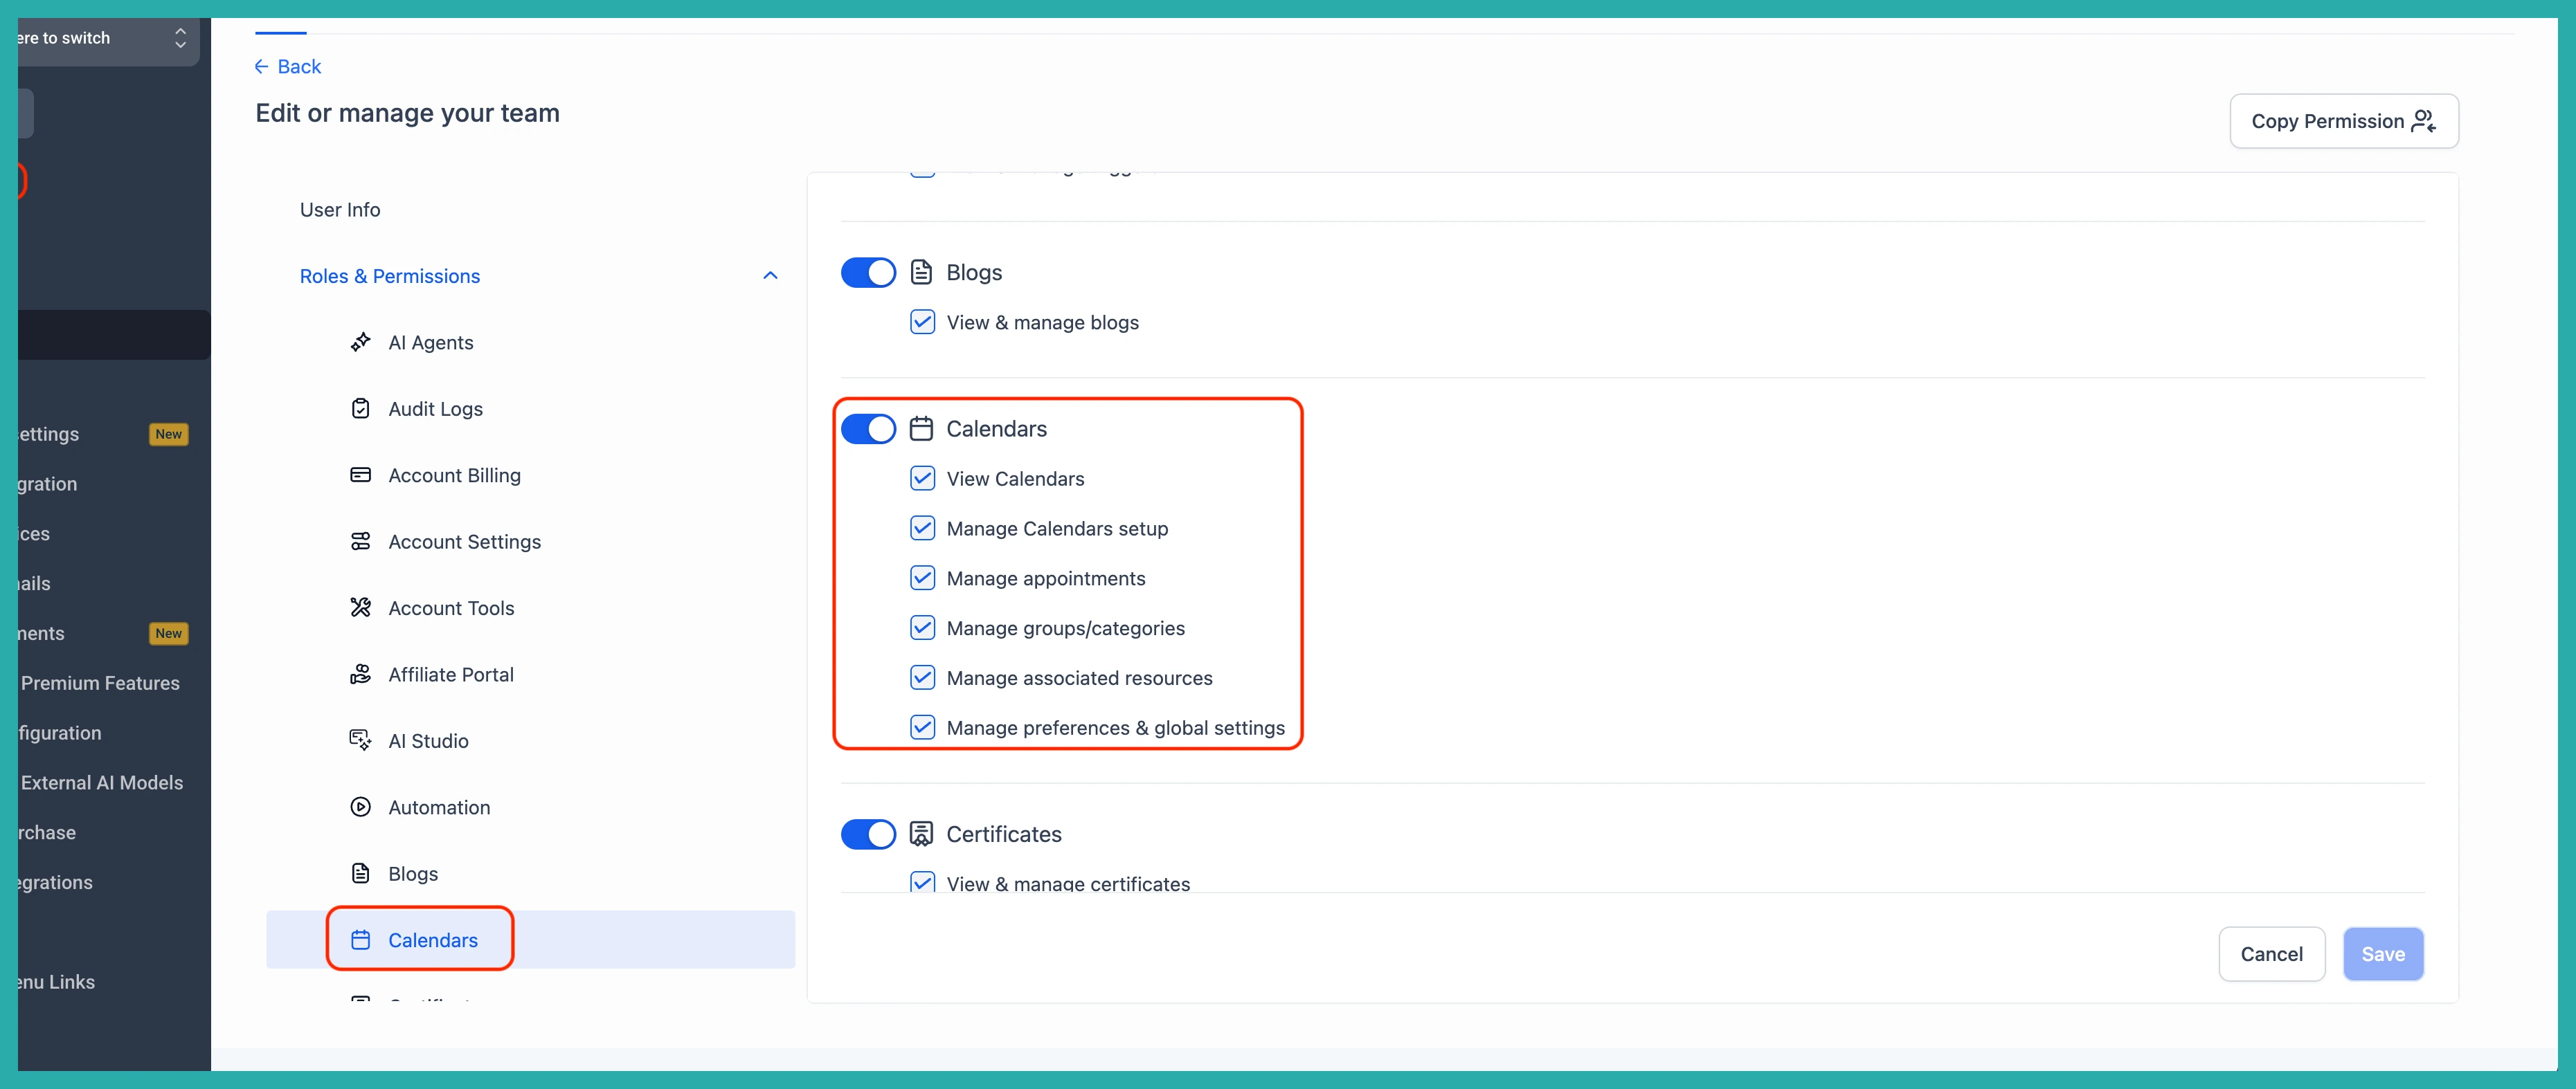Image resolution: width=2576 pixels, height=1089 pixels.
Task: Click 'View Calendars' label text
Action: click(1015, 479)
